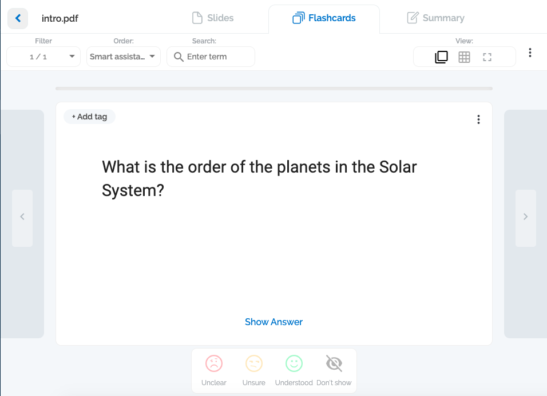Open the search term magnifier
Screen dimensions: 547x396
coord(179,57)
